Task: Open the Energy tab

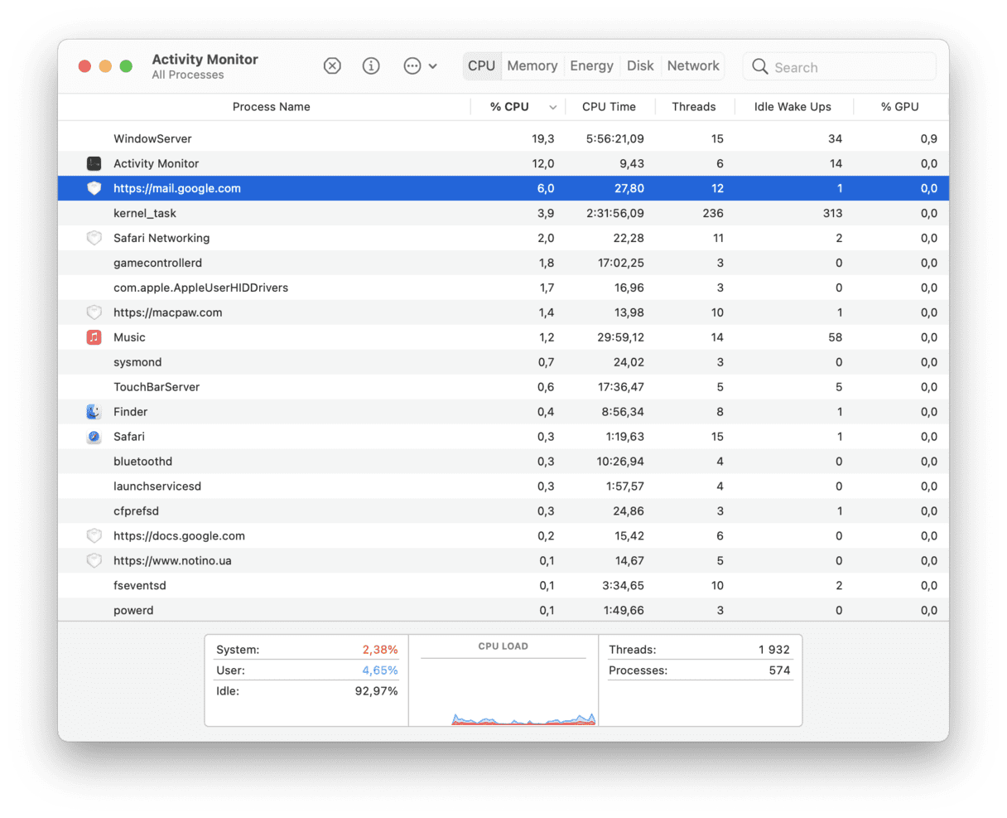Action: tap(591, 66)
